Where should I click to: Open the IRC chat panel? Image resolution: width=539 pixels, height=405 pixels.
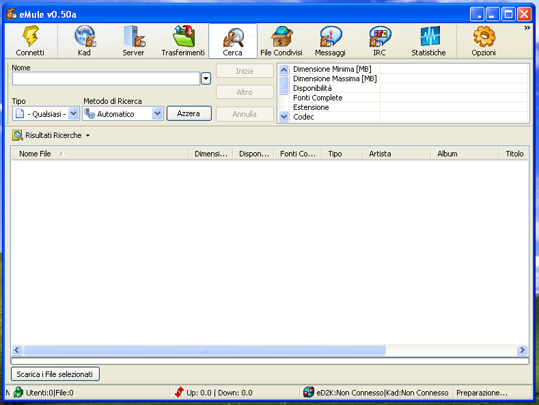click(379, 38)
